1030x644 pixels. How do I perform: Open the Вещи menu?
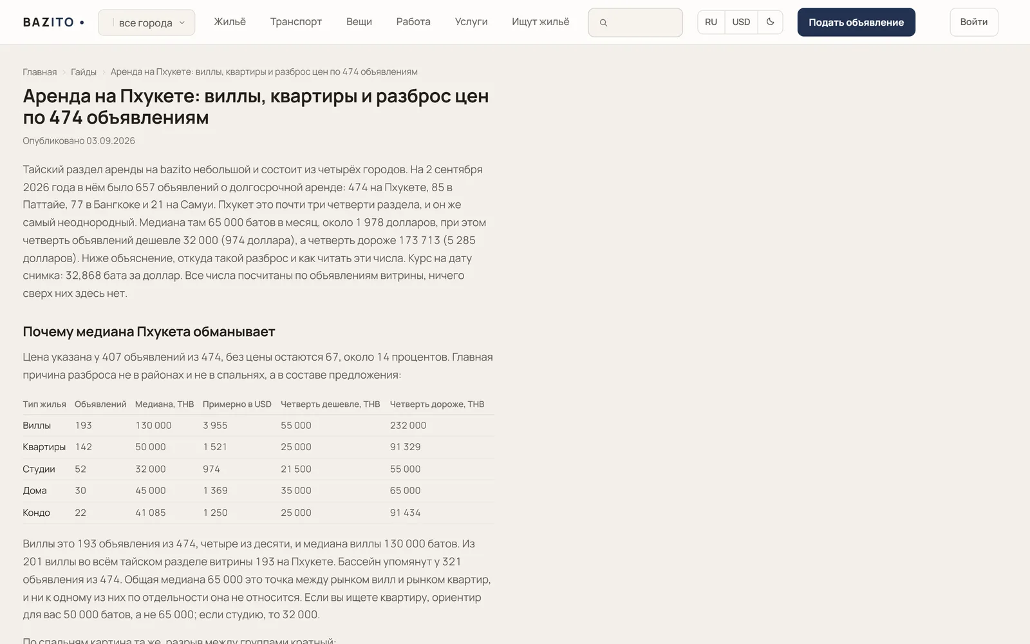[x=359, y=22]
